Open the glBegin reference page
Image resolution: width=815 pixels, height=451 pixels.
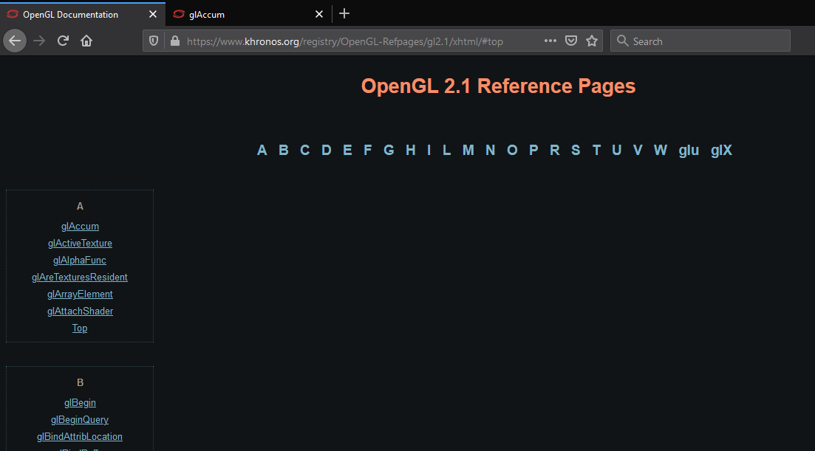tap(80, 403)
